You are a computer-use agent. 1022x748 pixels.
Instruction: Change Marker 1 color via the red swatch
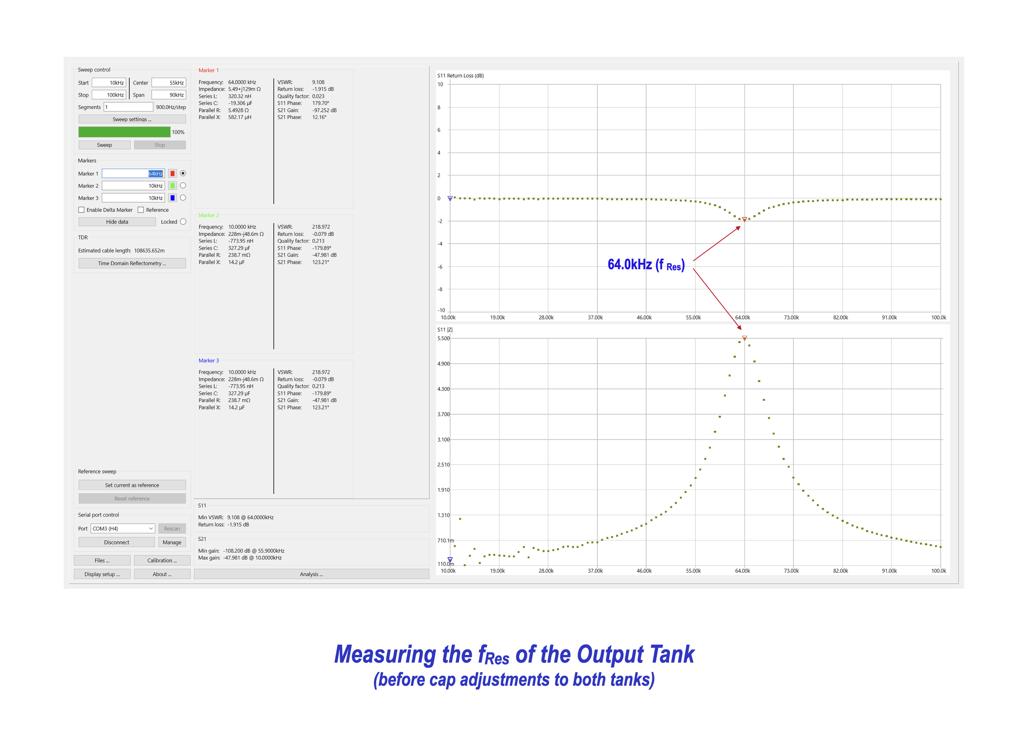(x=172, y=173)
